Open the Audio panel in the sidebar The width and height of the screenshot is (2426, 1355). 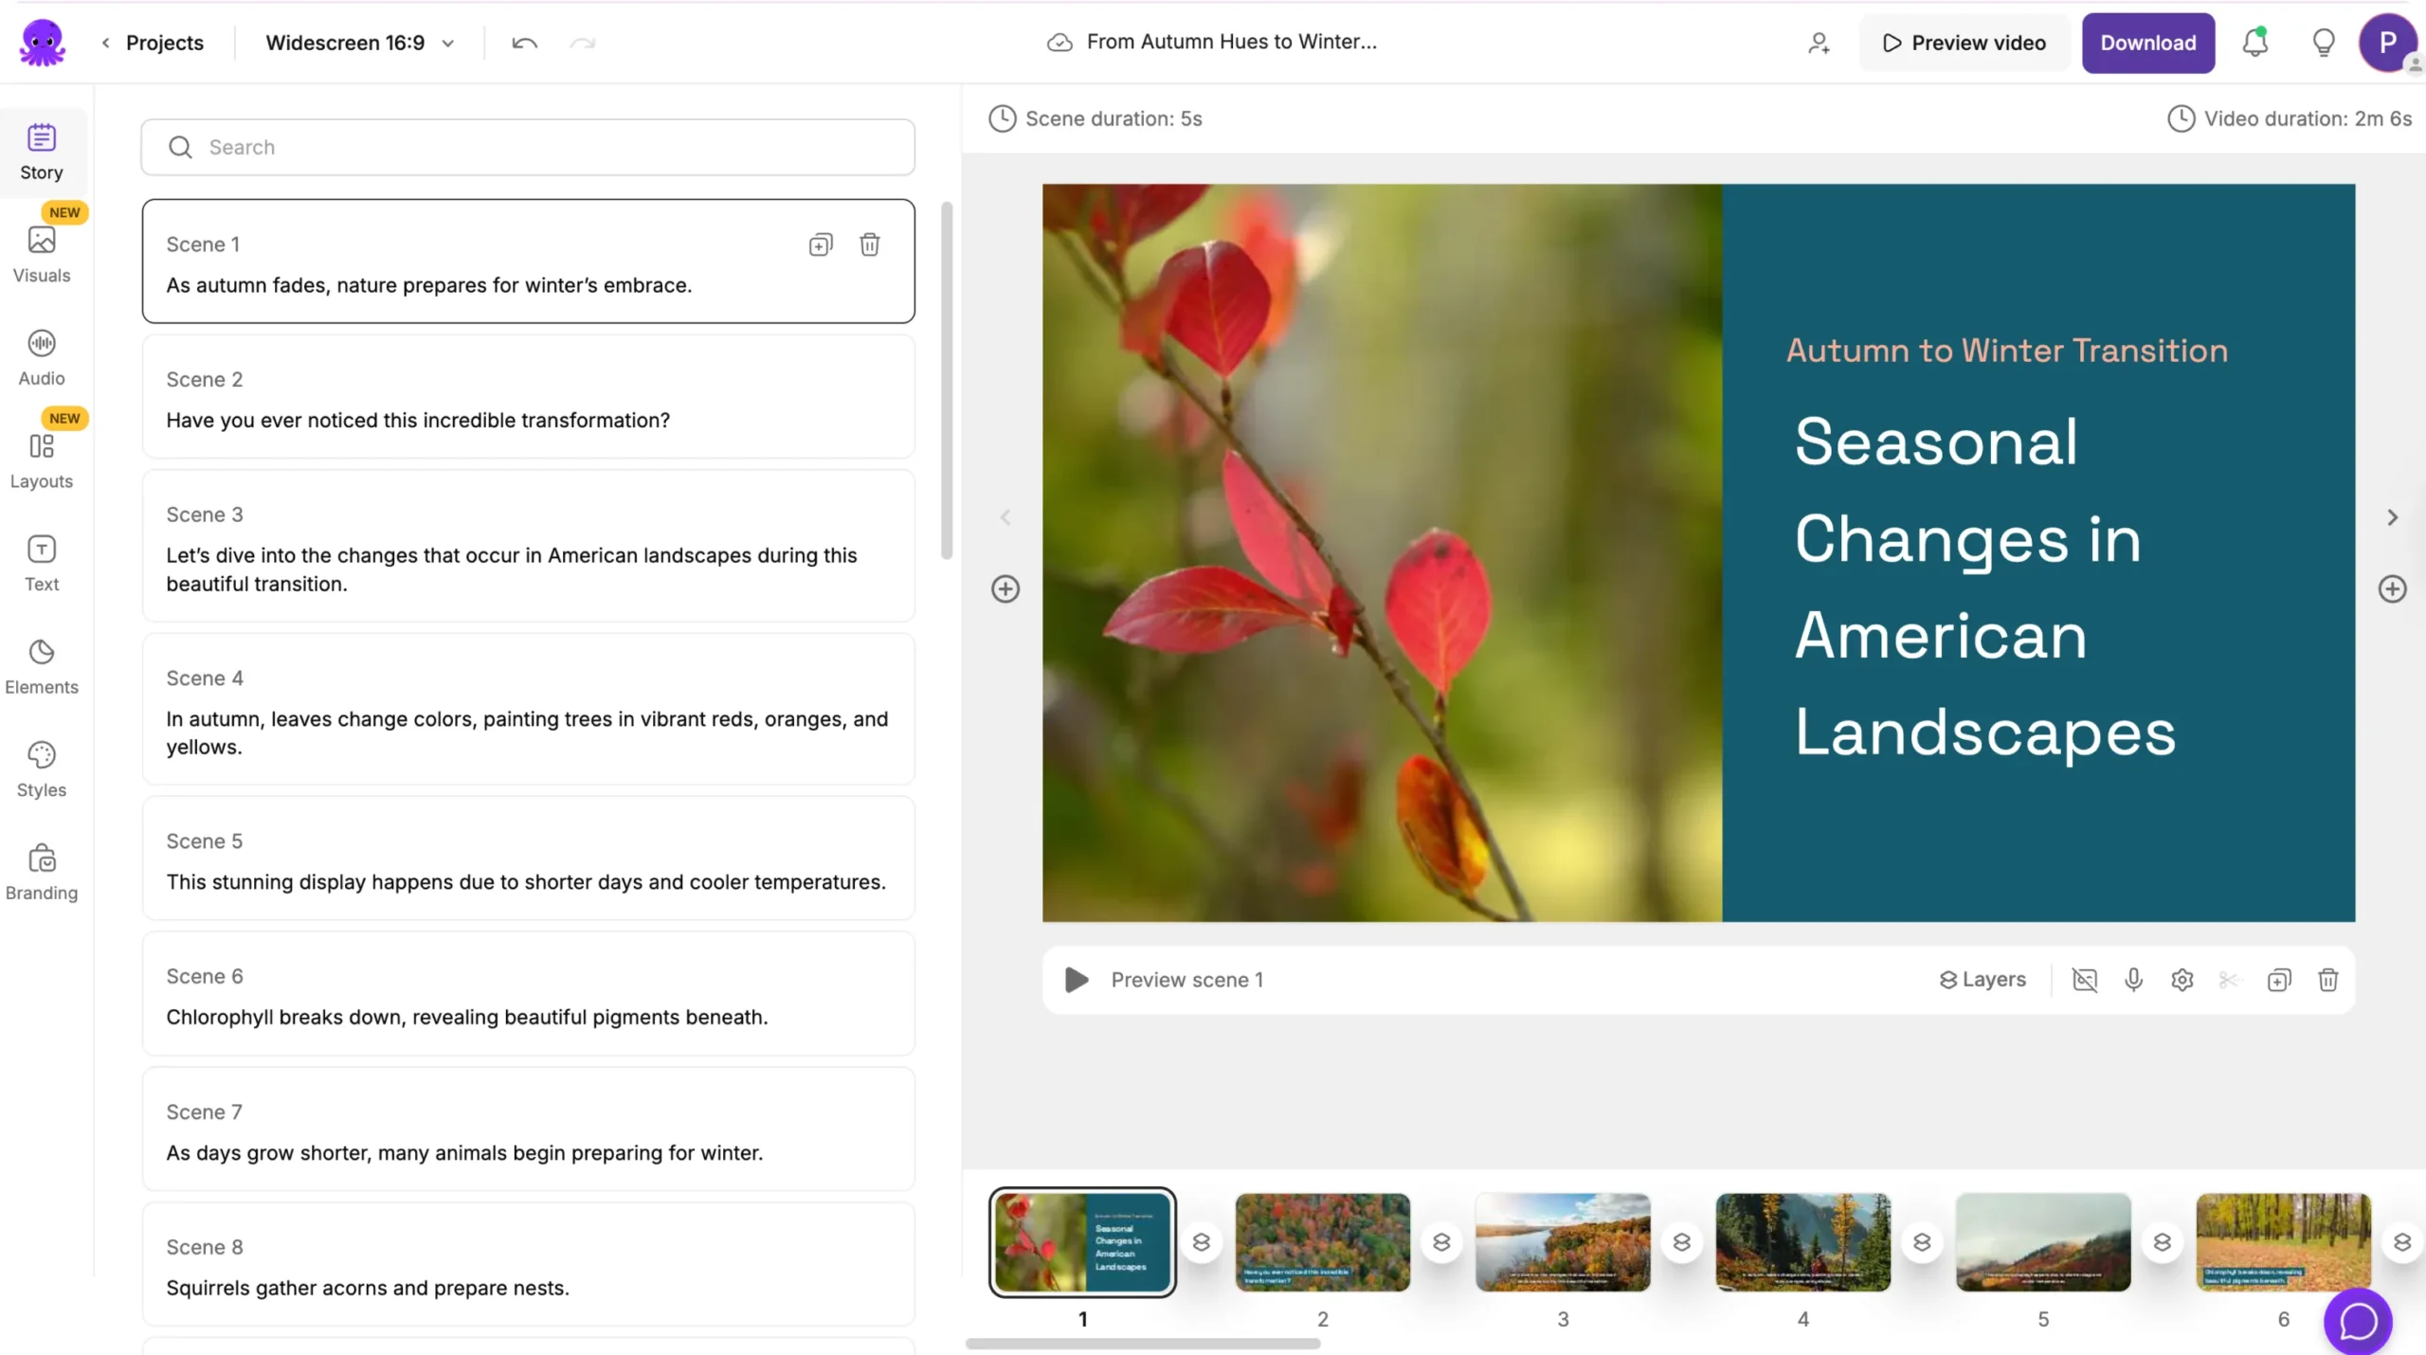click(x=41, y=357)
